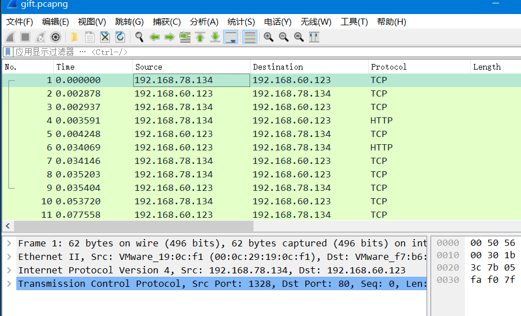Select packet row with time 0.004248
521x316 pixels.
(261, 134)
